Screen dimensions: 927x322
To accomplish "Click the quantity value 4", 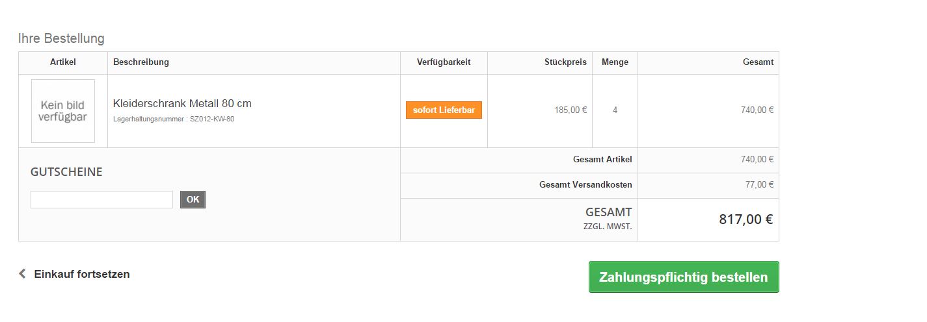I will 615,110.
